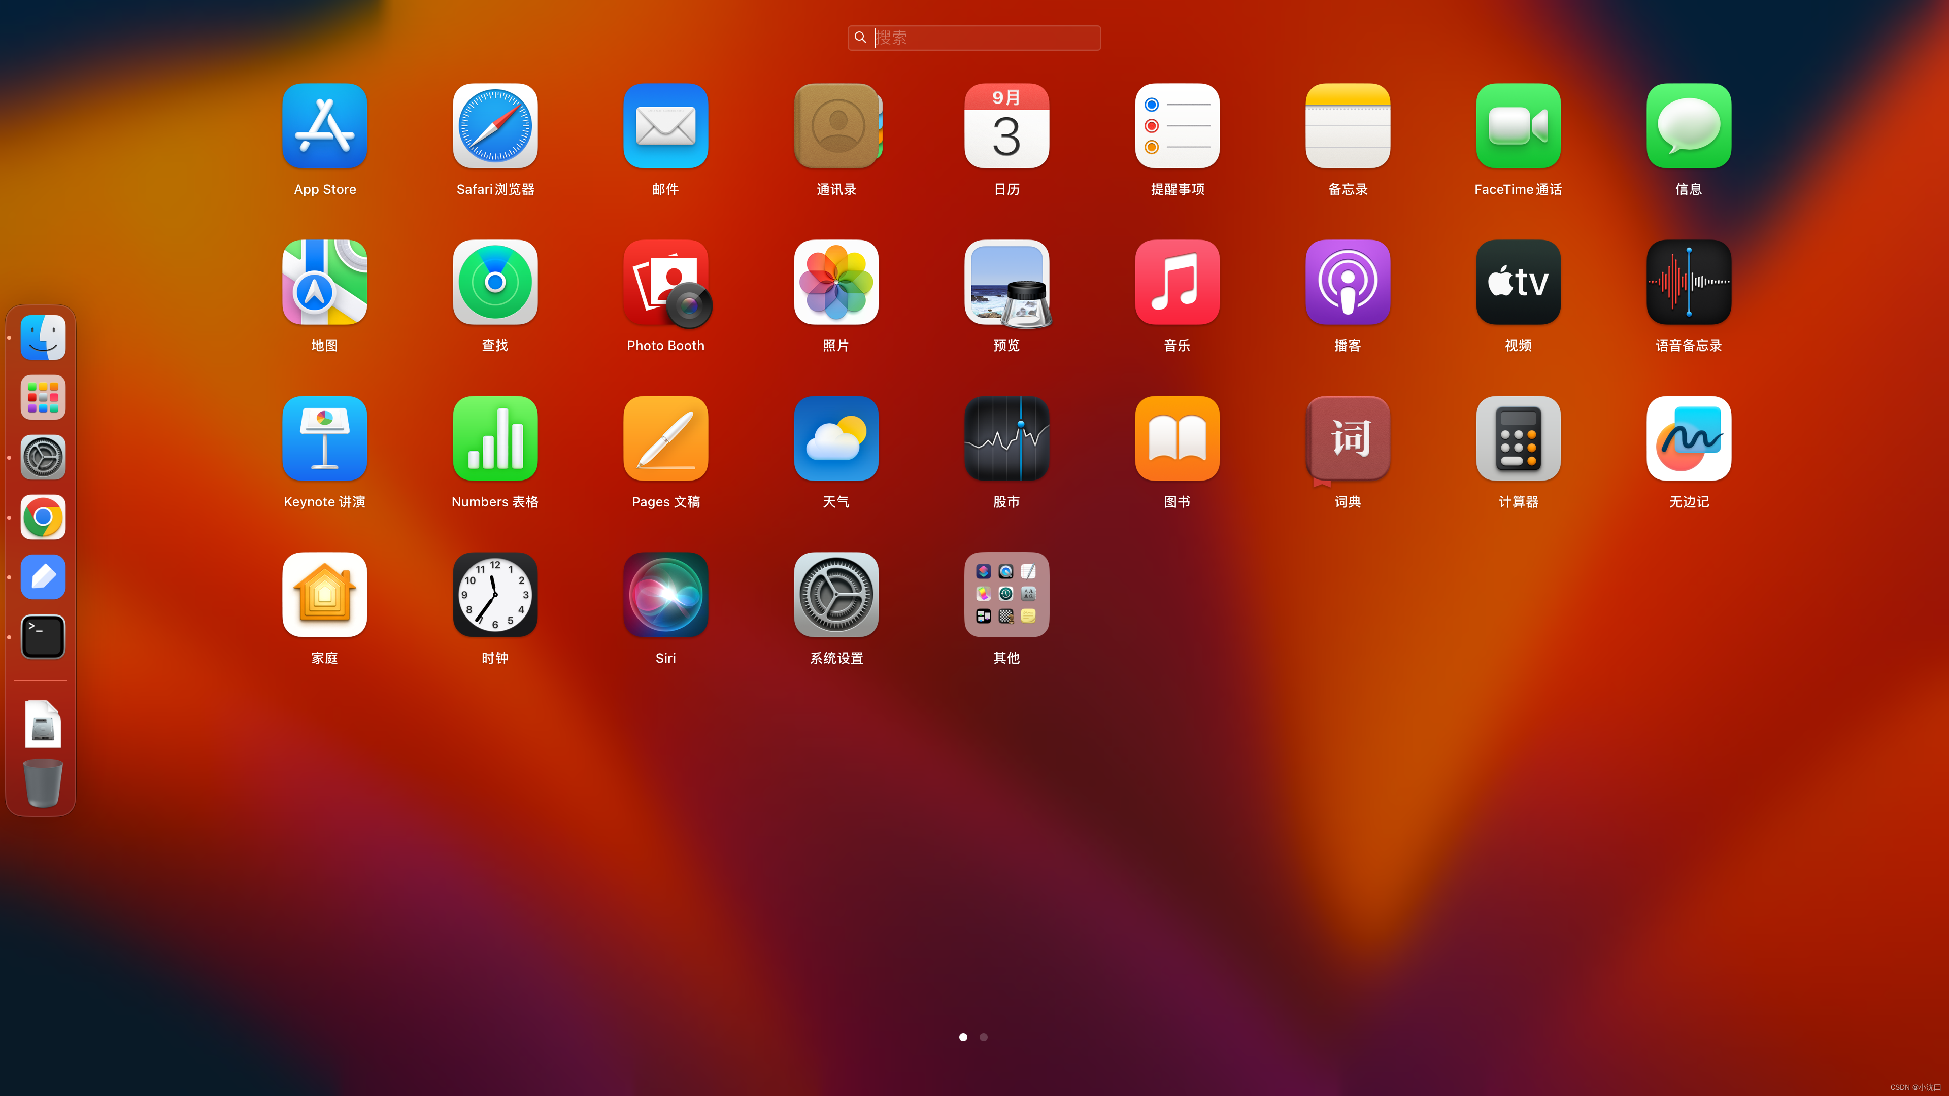Screen dimensions: 1949x1096
Task: Open Terminal from the Dock
Action: point(43,637)
